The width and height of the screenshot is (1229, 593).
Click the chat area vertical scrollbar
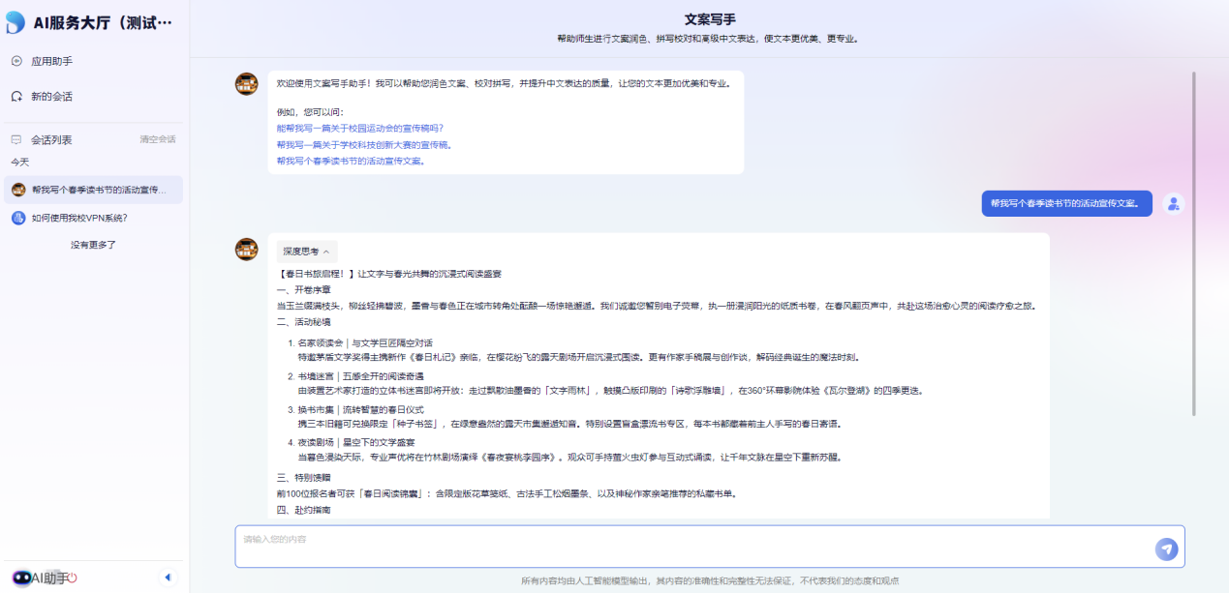coord(1193,242)
